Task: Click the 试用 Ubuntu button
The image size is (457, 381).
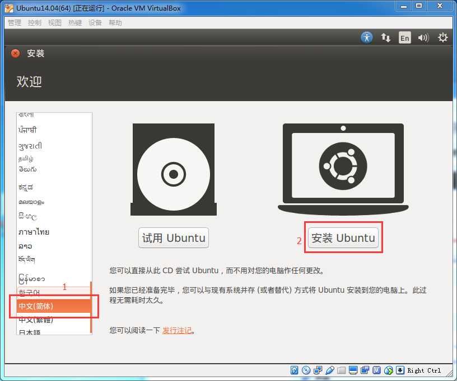Action: 174,238
